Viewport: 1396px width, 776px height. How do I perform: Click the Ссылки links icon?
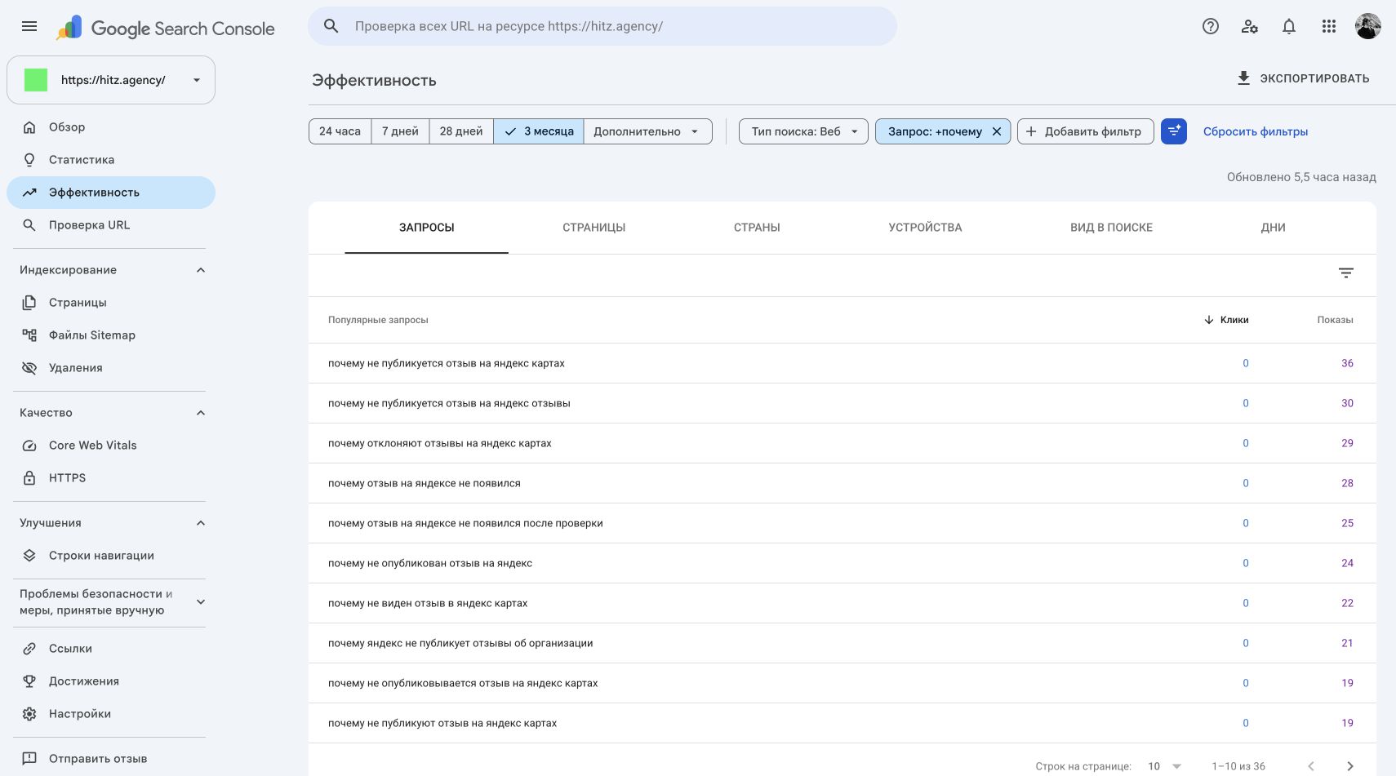click(29, 649)
